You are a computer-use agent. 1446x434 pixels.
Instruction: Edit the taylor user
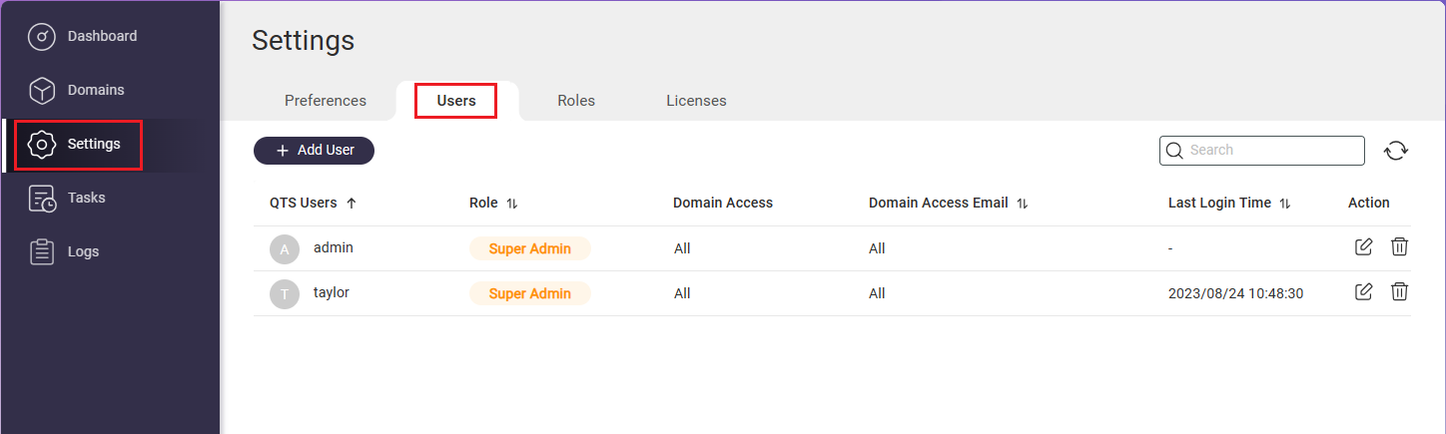pyautogui.click(x=1363, y=292)
